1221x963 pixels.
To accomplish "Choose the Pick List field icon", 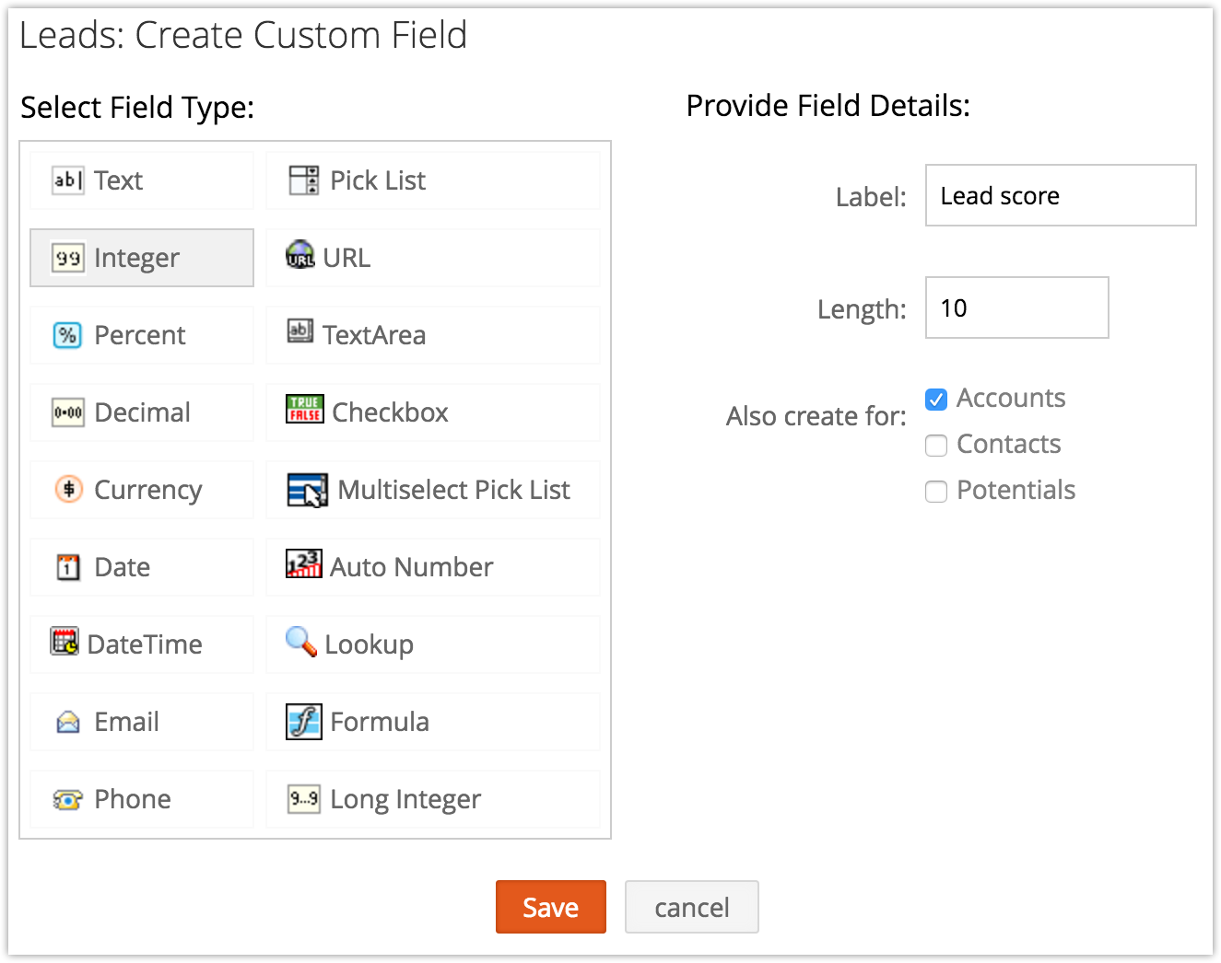I will click(303, 180).
